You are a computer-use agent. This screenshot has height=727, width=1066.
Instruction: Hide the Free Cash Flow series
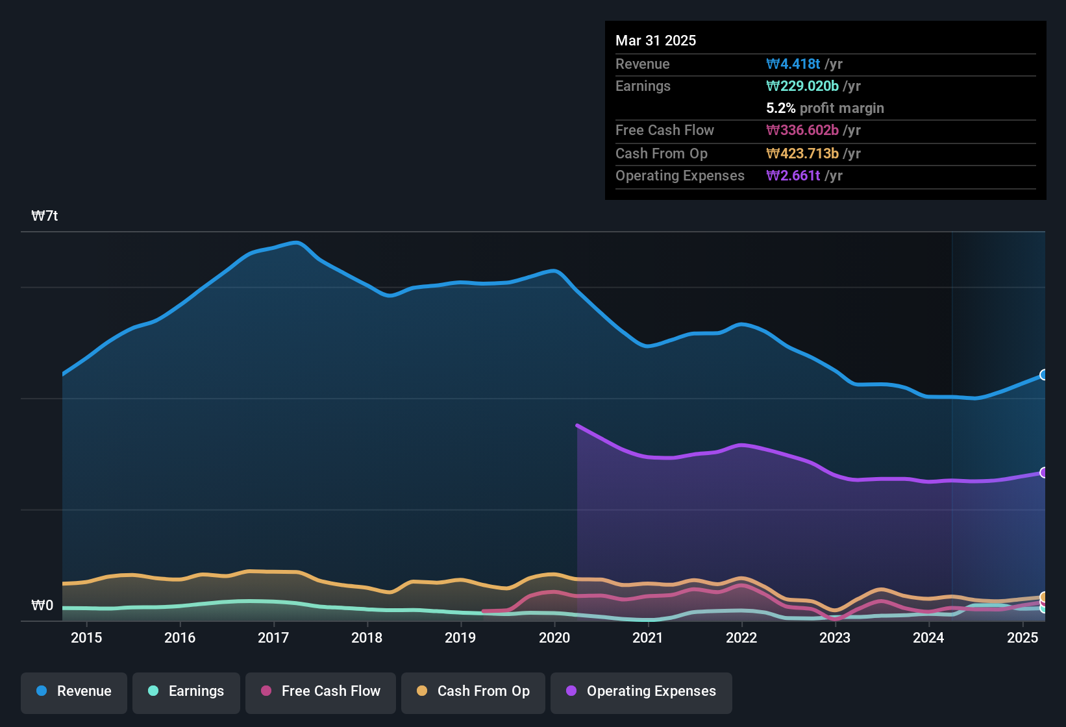pos(320,691)
